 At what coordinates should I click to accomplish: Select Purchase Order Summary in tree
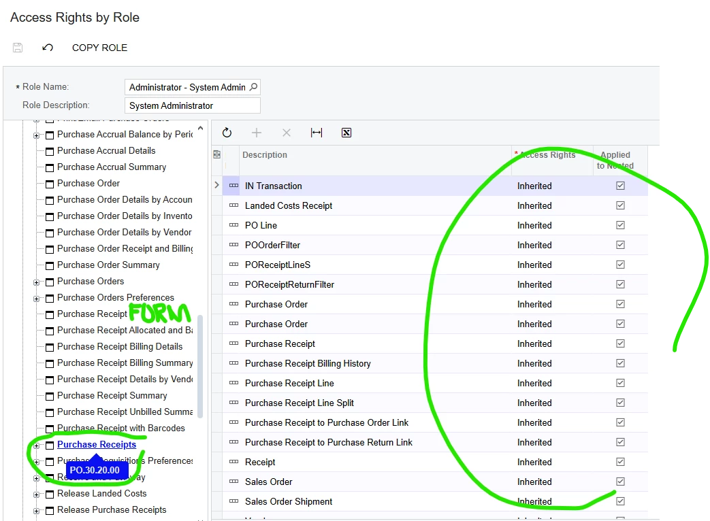[x=108, y=265]
